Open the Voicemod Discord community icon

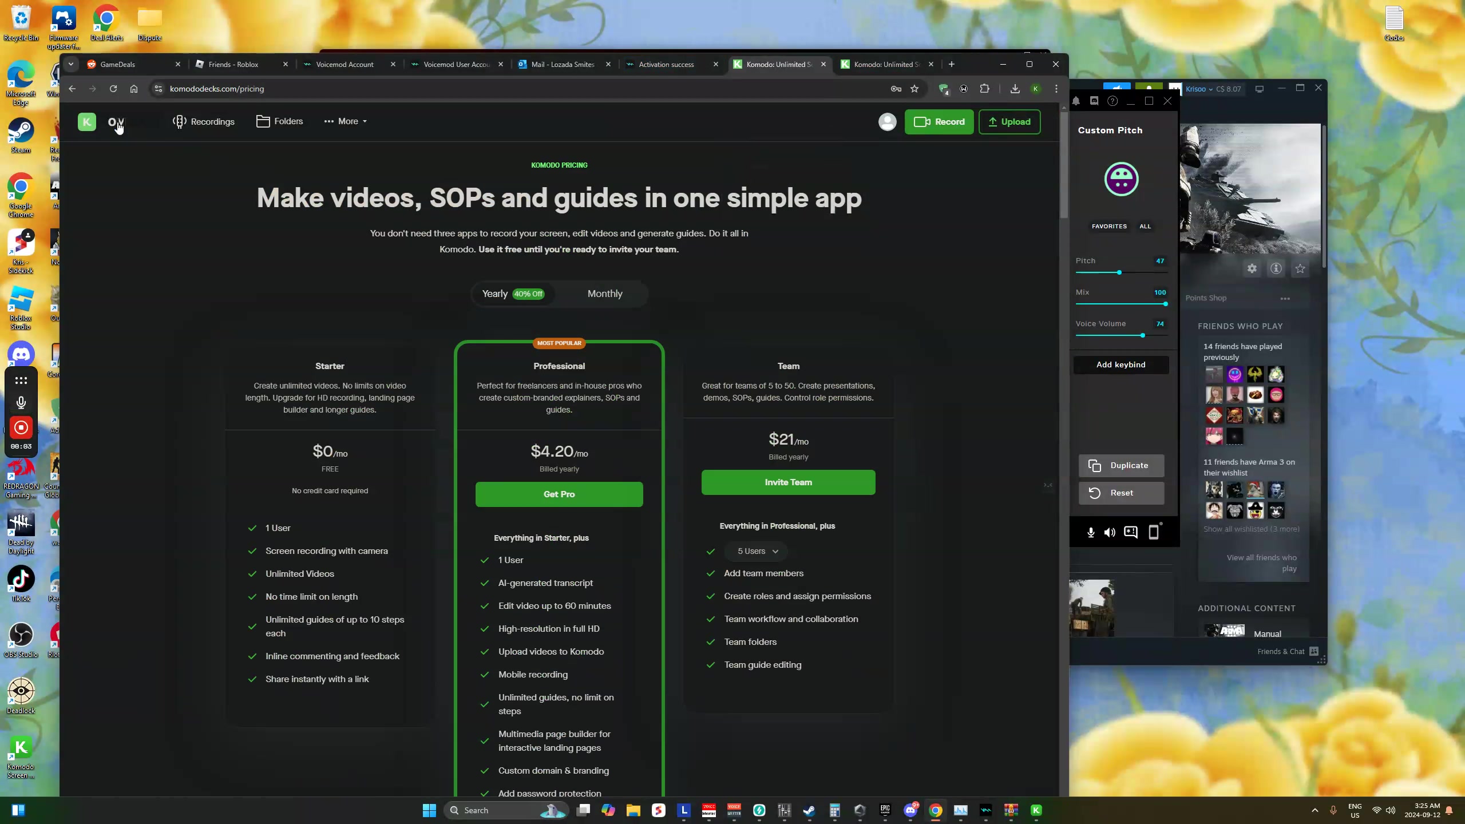[x=1094, y=101]
